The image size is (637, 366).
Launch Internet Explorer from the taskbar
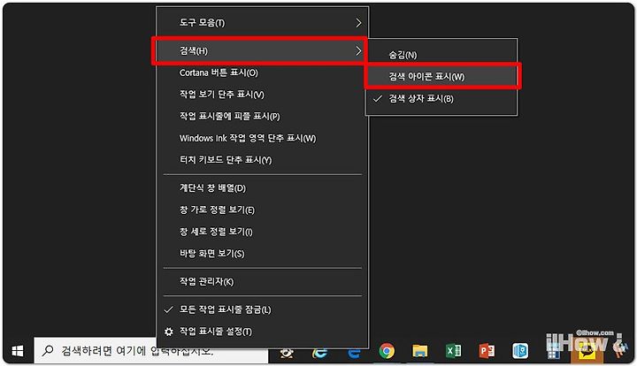(319, 351)
